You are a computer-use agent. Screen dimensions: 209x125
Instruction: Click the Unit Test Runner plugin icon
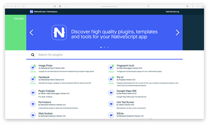tap(111, 104)
